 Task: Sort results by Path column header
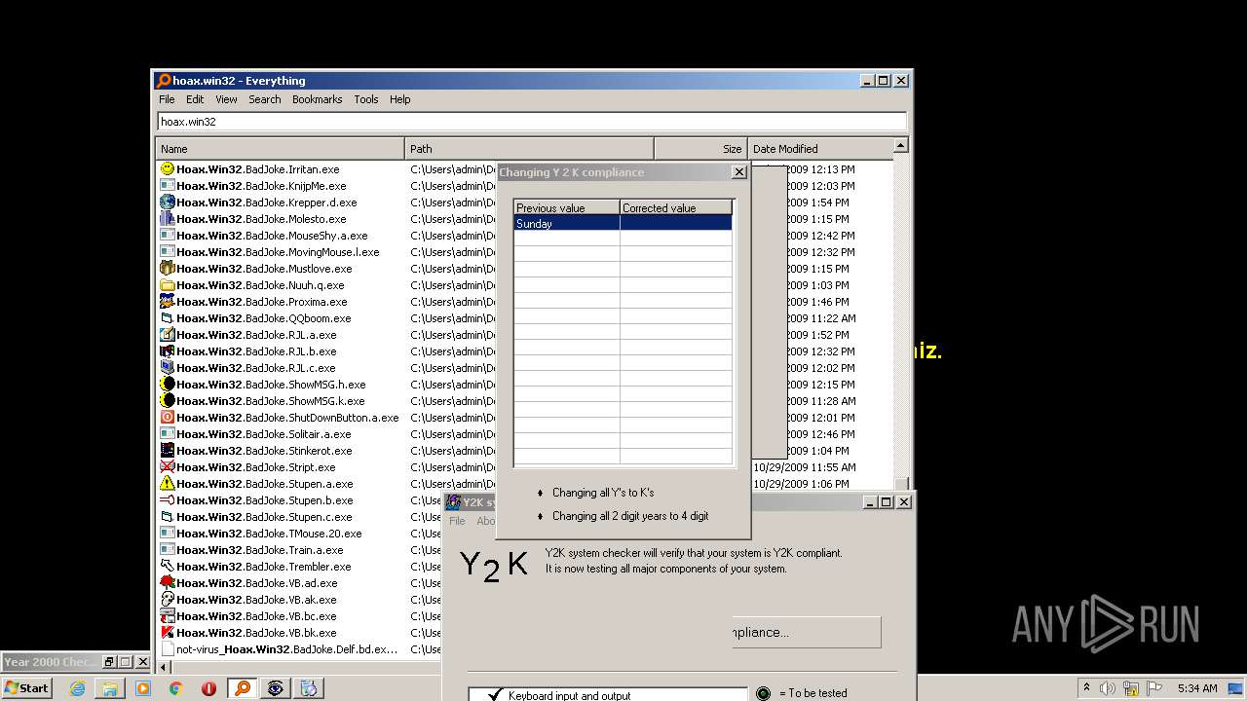(x=529, y=149)
